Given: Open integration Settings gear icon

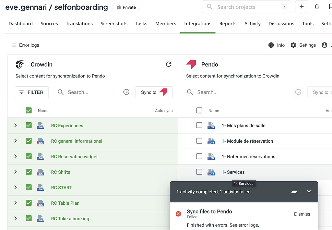Looking at the screenshot, I should (x=293, y=45).
